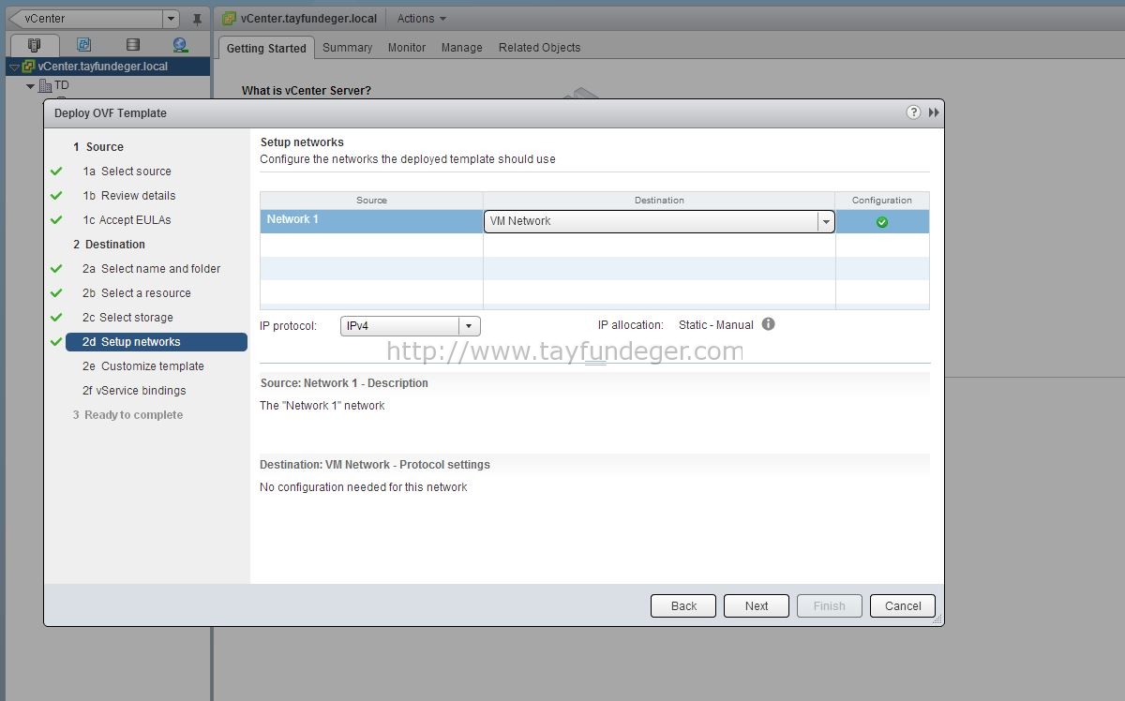Image resolution: width=1125 pixels, height=701 pixels.
Task: Open the Storage navigator view
Action: (x=133, y=45)
